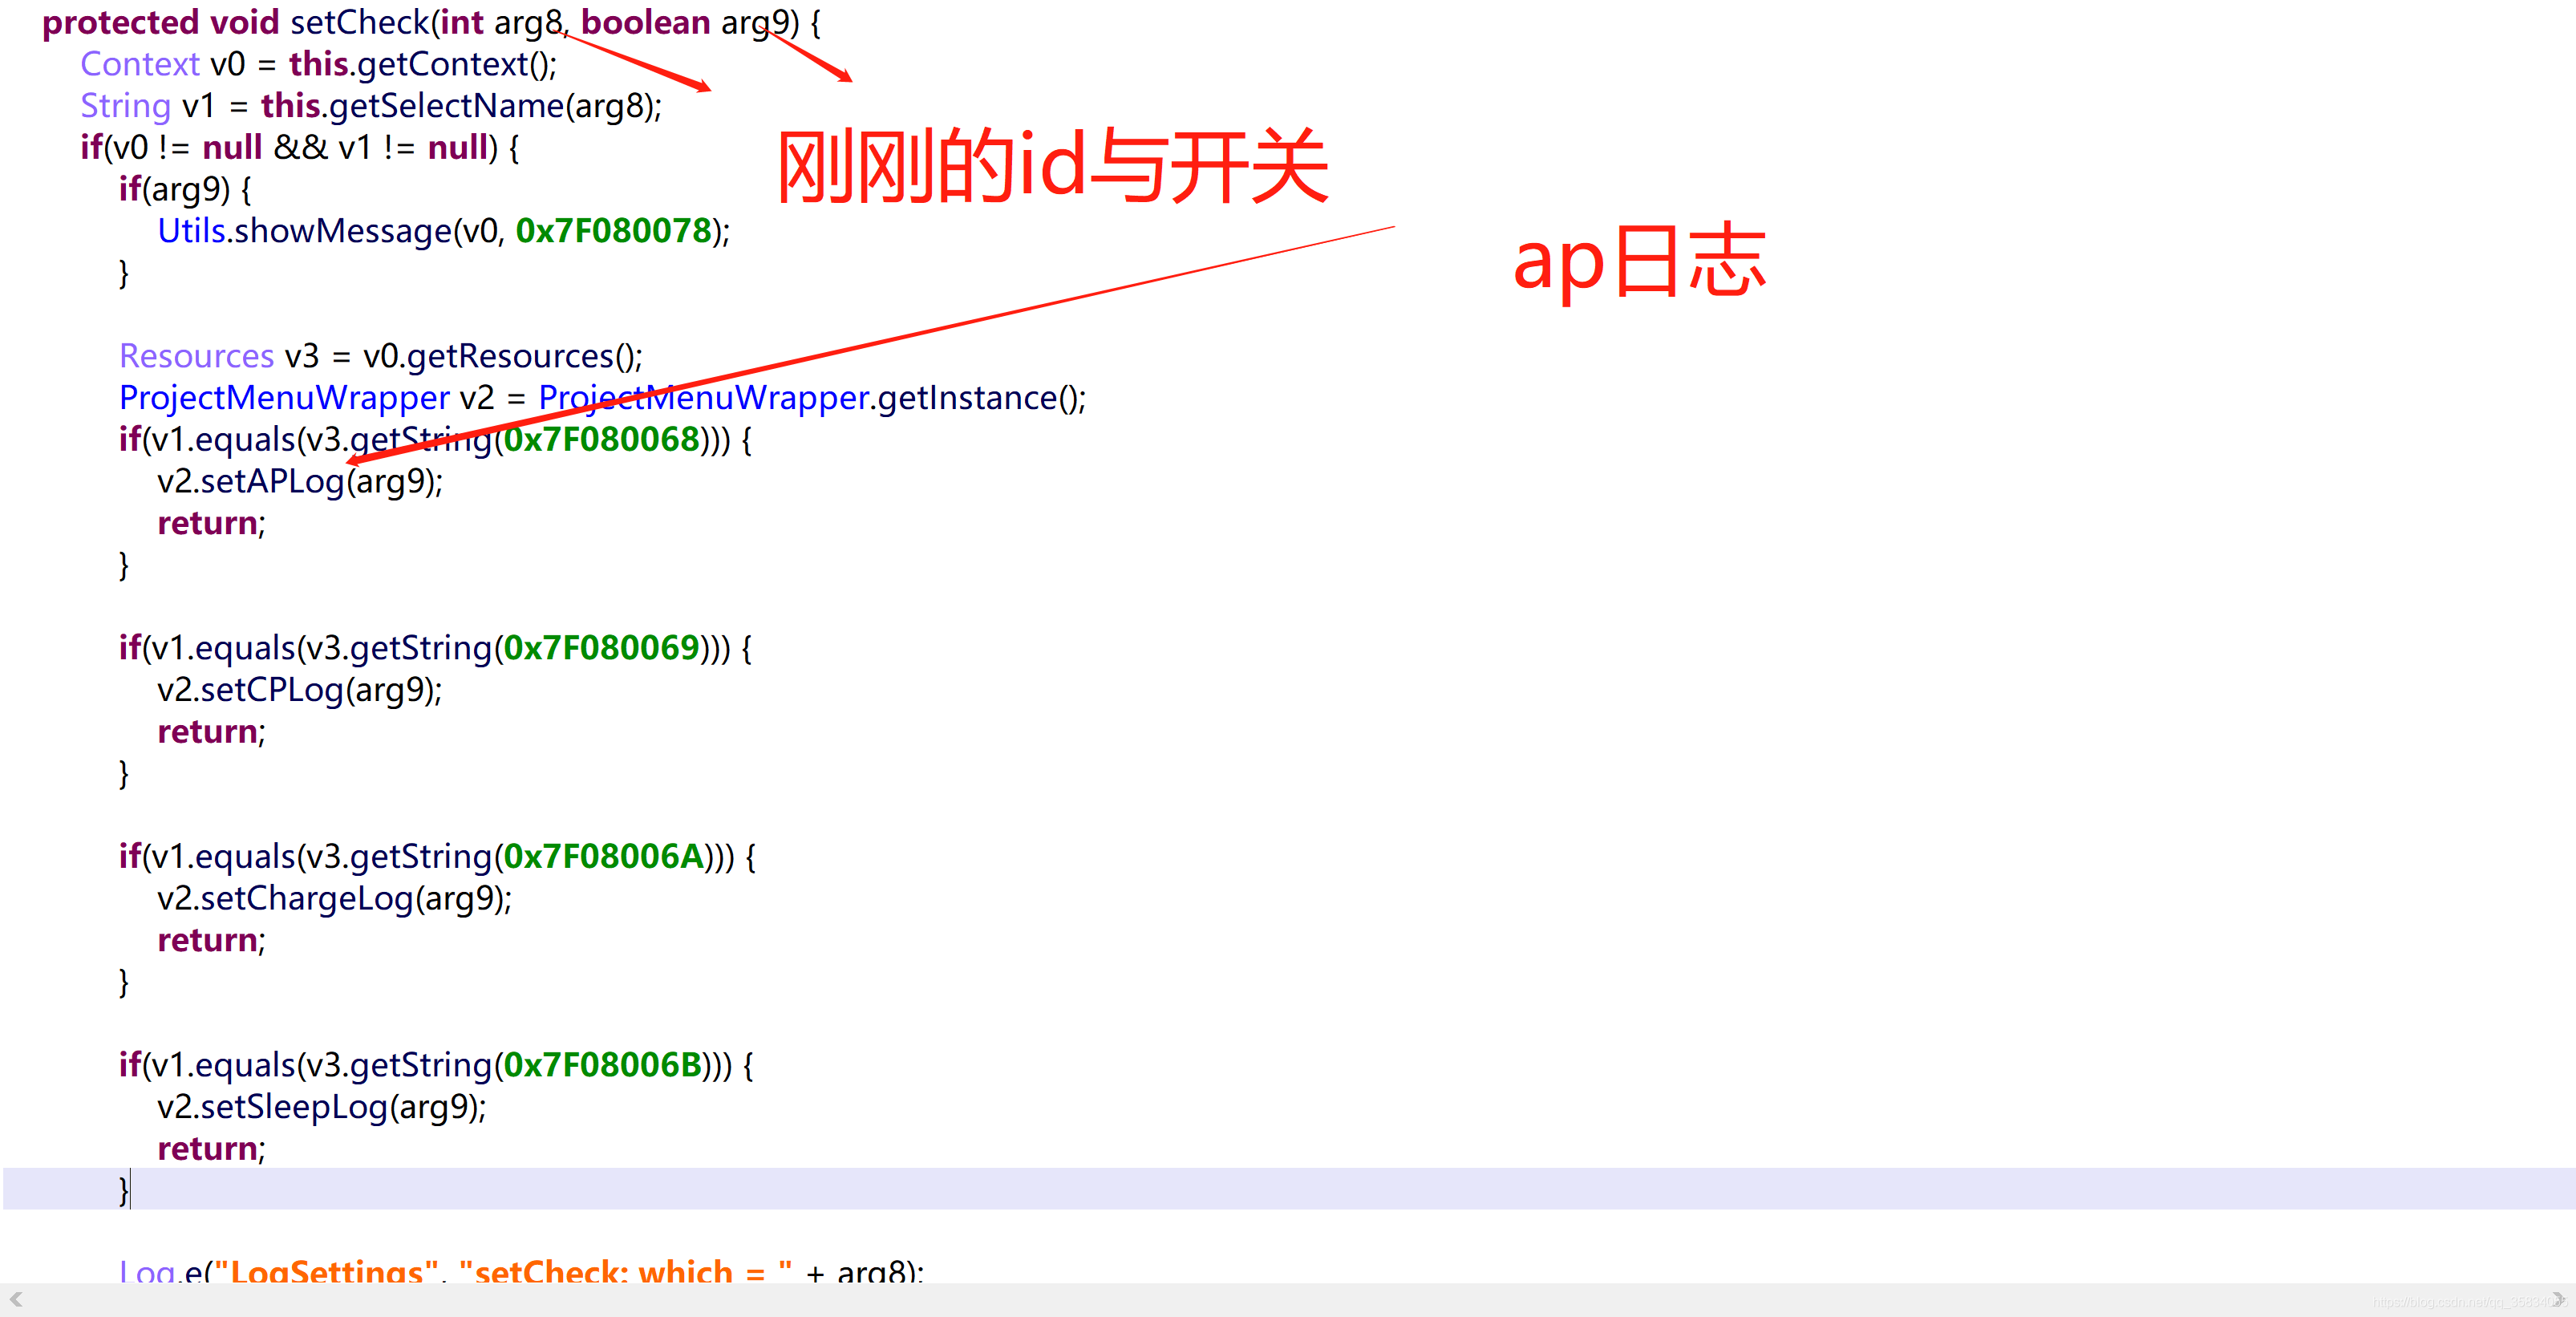Click the Context type on the v0 line
This screenshot has height=1317, width=2576.
click(140, 64)
